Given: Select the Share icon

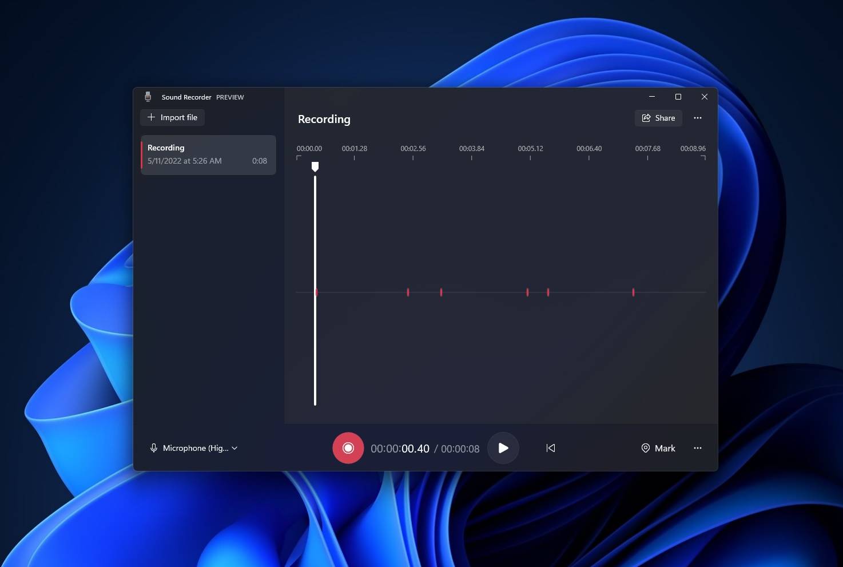Looking at the screenshot, I should click(x=646, y=118).
